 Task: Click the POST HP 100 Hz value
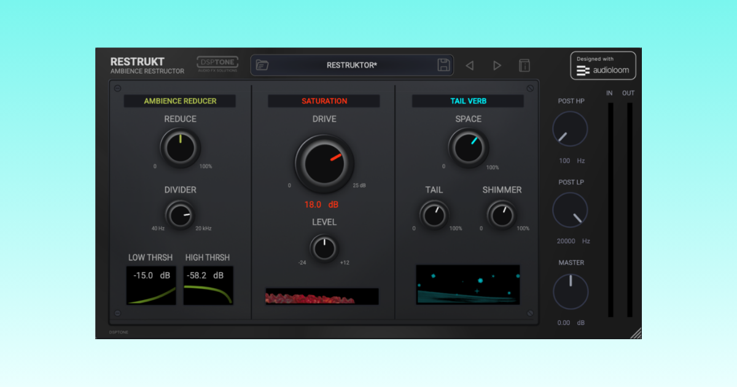tap(571, 161)
